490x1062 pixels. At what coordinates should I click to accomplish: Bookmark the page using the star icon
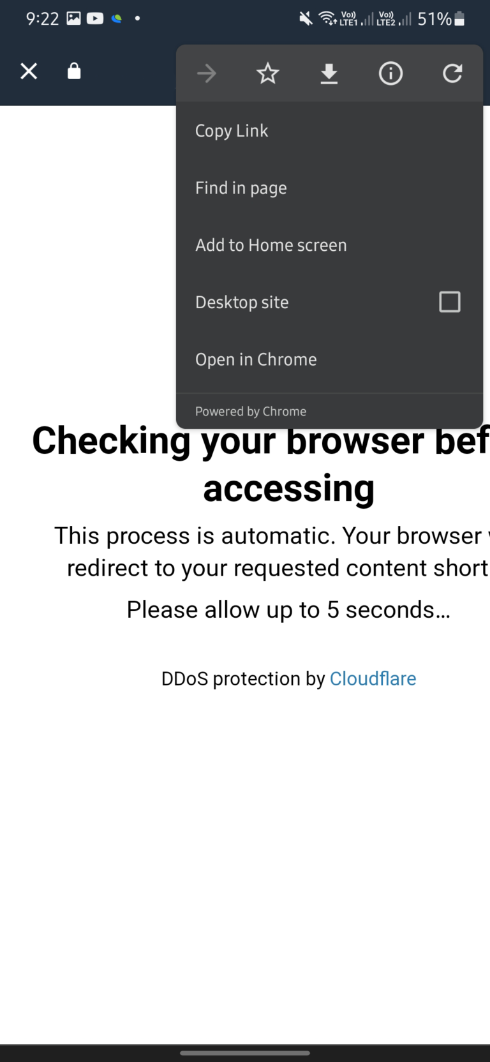tap(267, 73)
